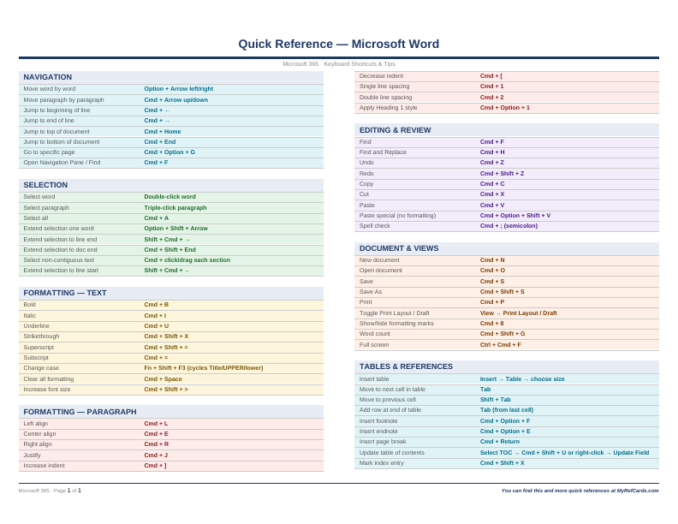Select the 'Justify' row label
Image resolution: width=678 pixels, height=524 pixels.
pyautogui.click(x=32, y=456)
